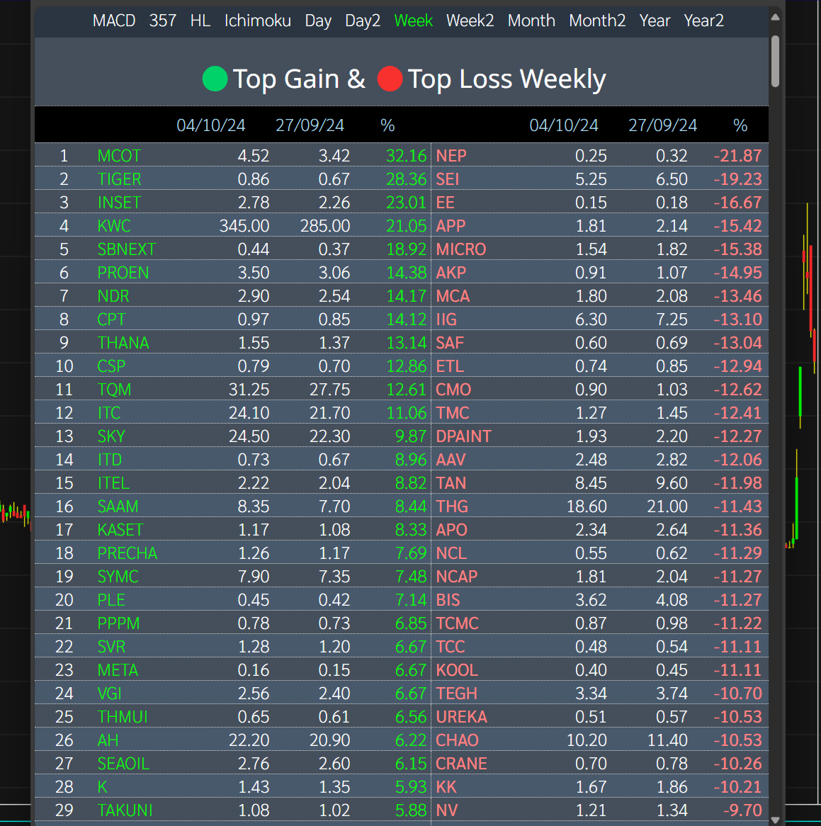Select the Month2 tab
821x826 pixels.
[x=597, y=21]
